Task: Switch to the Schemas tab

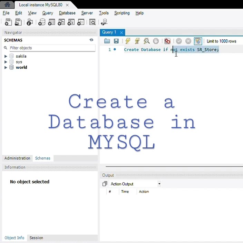Action: coord(42,158)
